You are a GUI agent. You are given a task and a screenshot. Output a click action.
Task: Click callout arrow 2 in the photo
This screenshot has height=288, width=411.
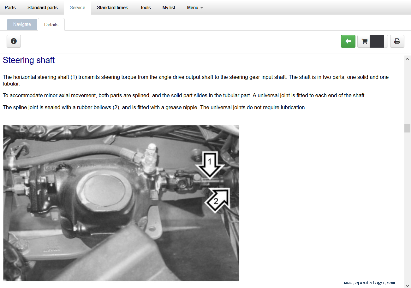[217, 200]
